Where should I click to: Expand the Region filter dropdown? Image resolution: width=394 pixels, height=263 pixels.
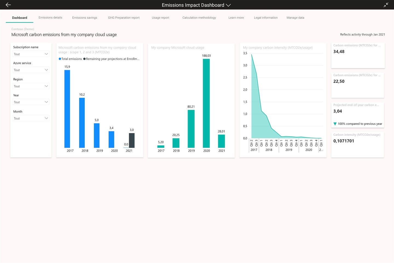tap(31, 86)
